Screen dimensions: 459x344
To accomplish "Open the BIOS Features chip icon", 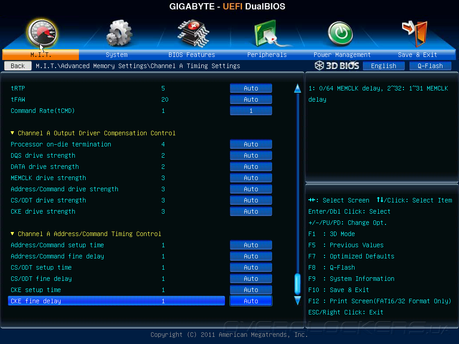I will [193, 33].
